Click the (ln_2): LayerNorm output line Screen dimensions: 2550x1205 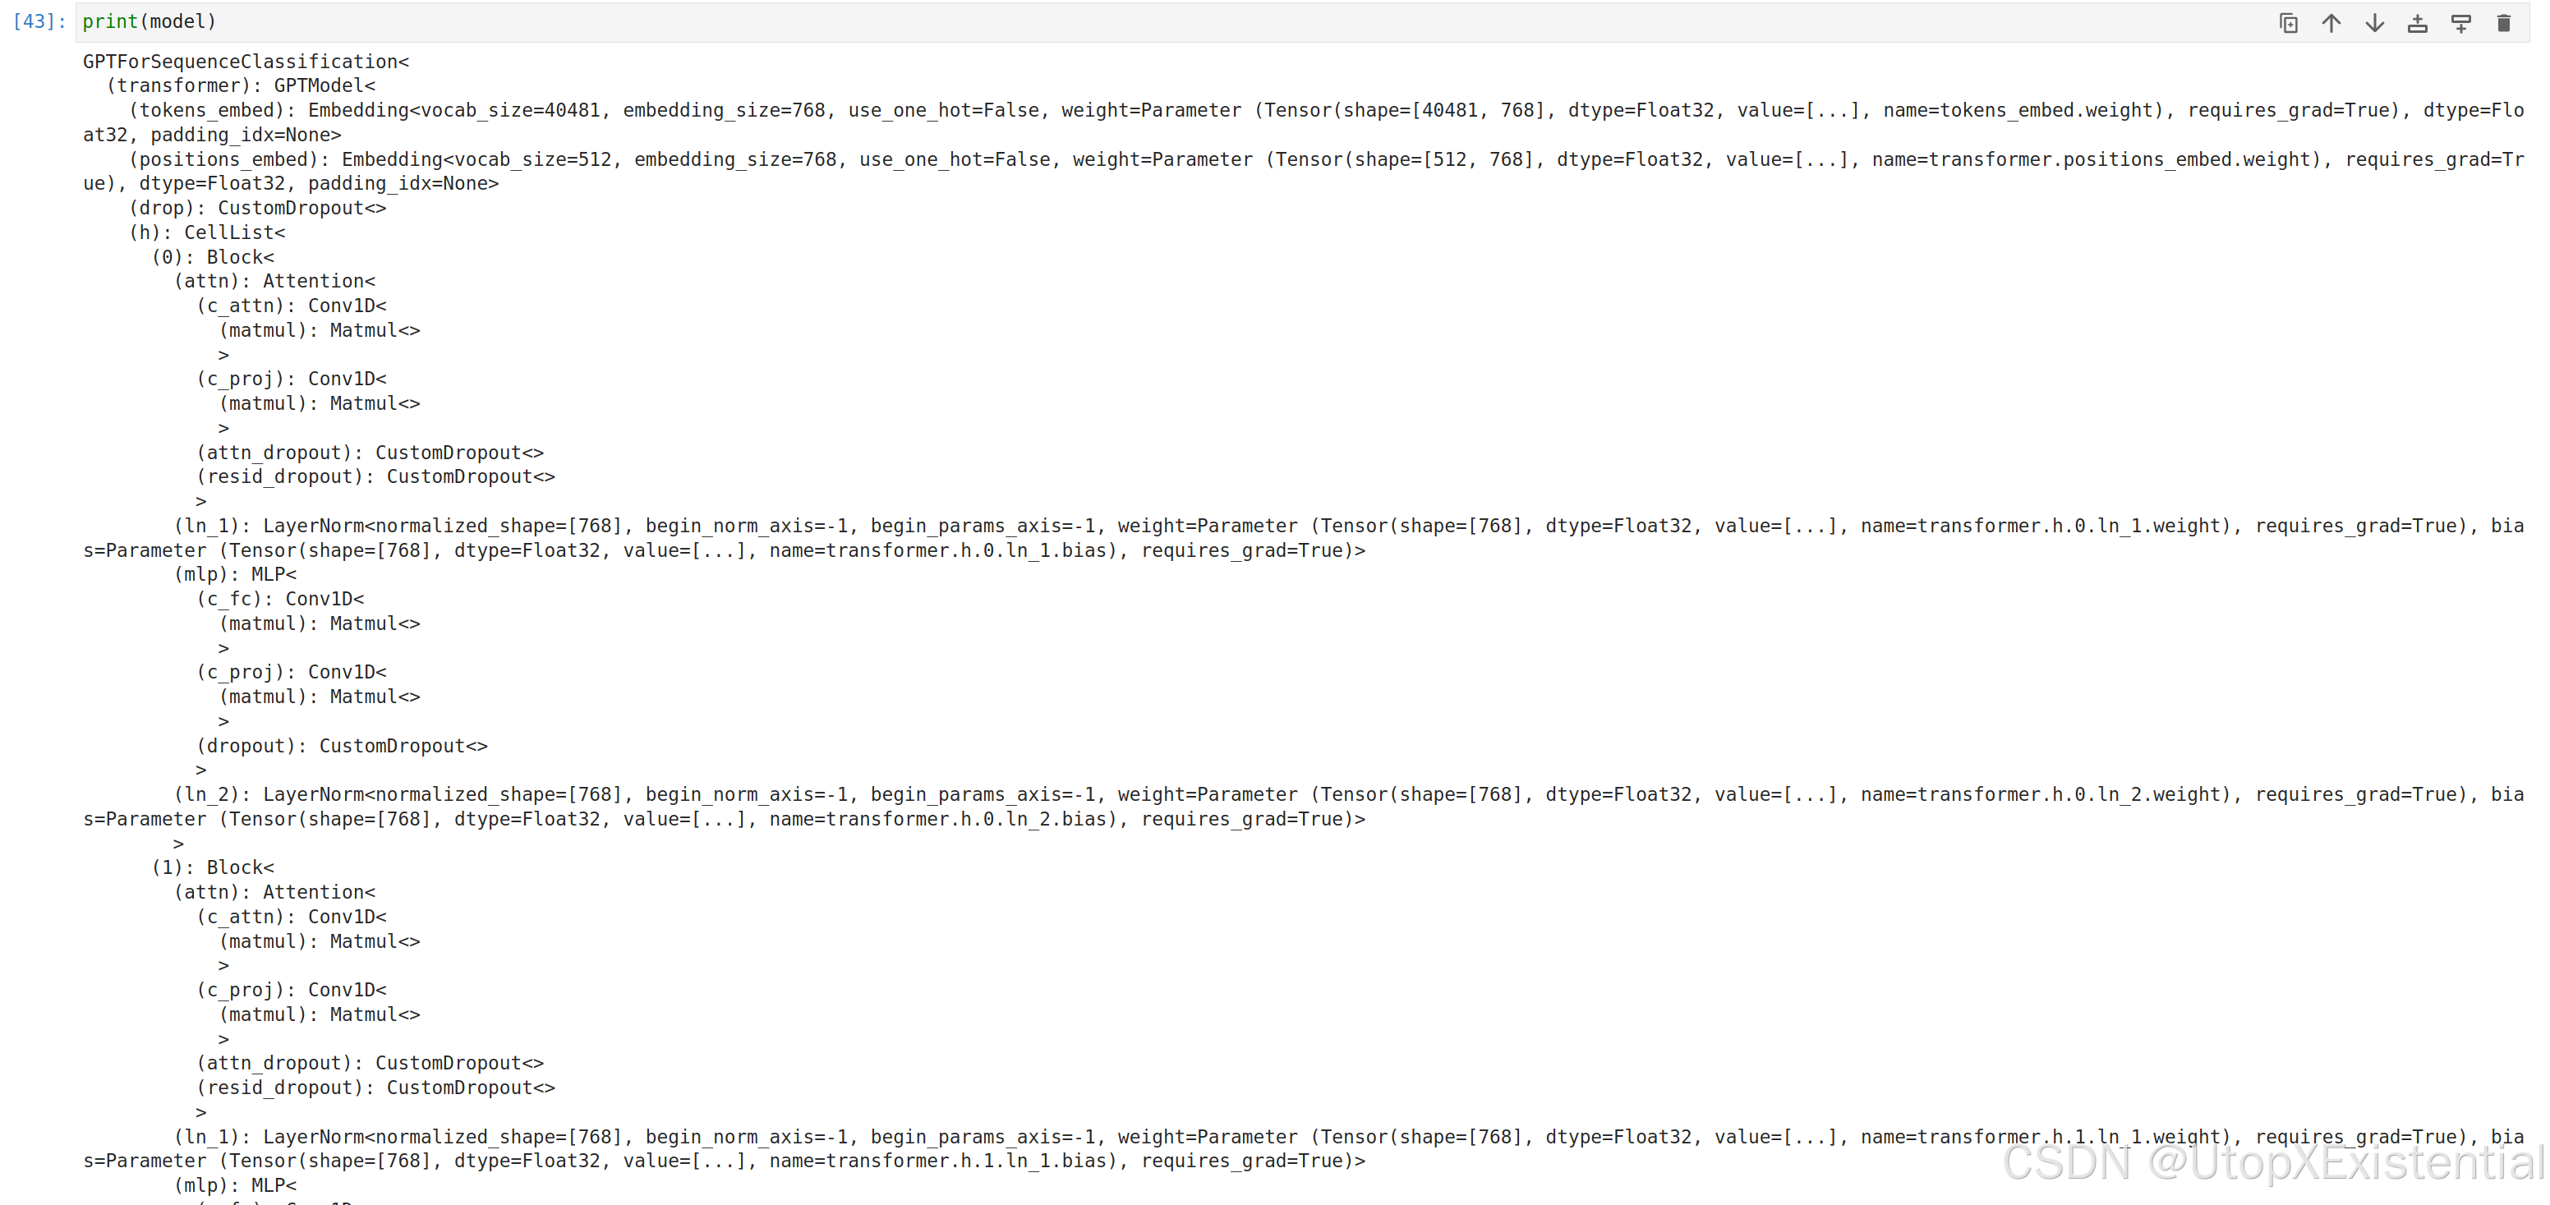pyautogui.click(x=1303, y=807)
